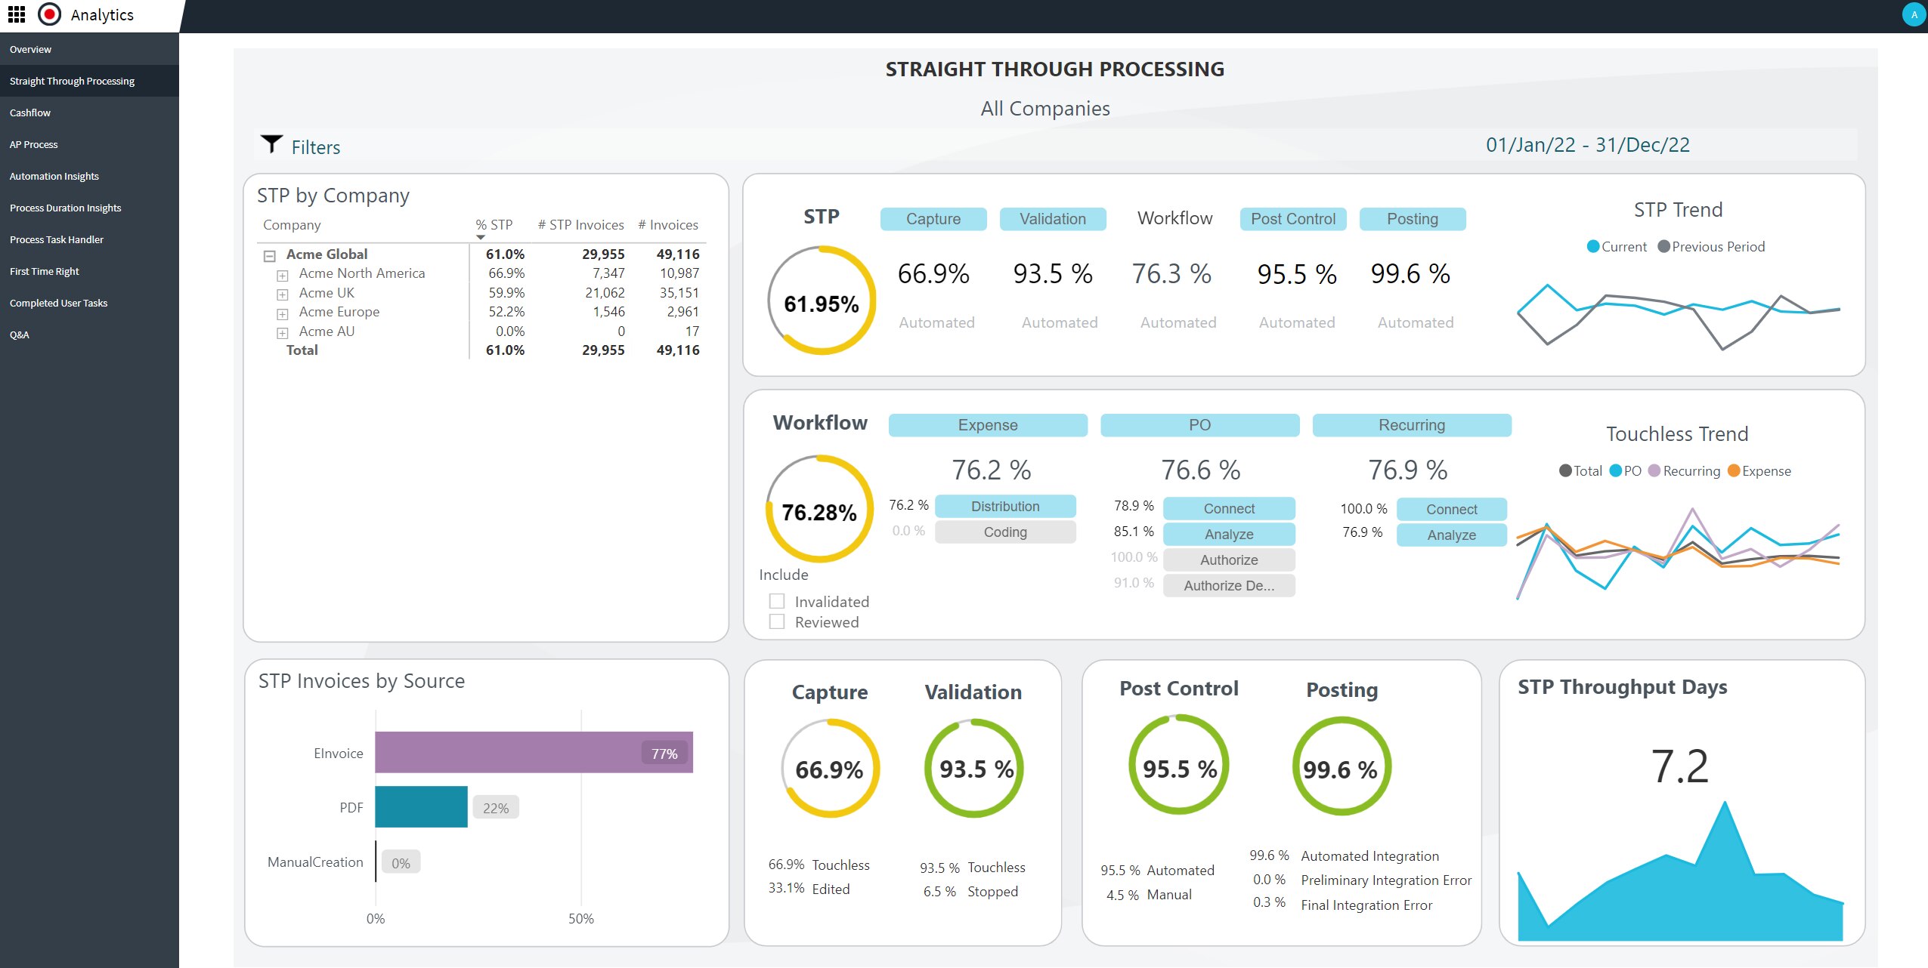
Task: Open the app launcher grid icon
Action: point(16,14)
